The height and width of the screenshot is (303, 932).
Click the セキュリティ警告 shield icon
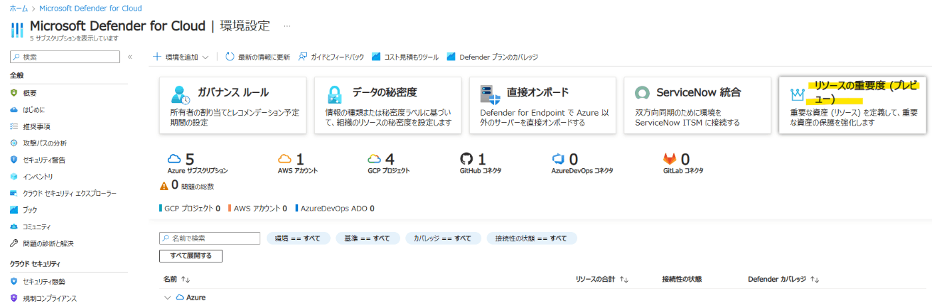click(14, 159)
